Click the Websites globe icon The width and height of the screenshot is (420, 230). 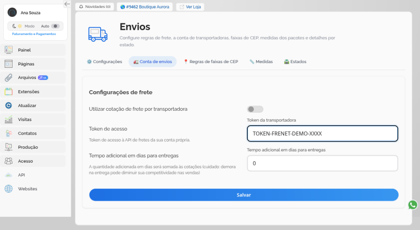pos(8,189)
